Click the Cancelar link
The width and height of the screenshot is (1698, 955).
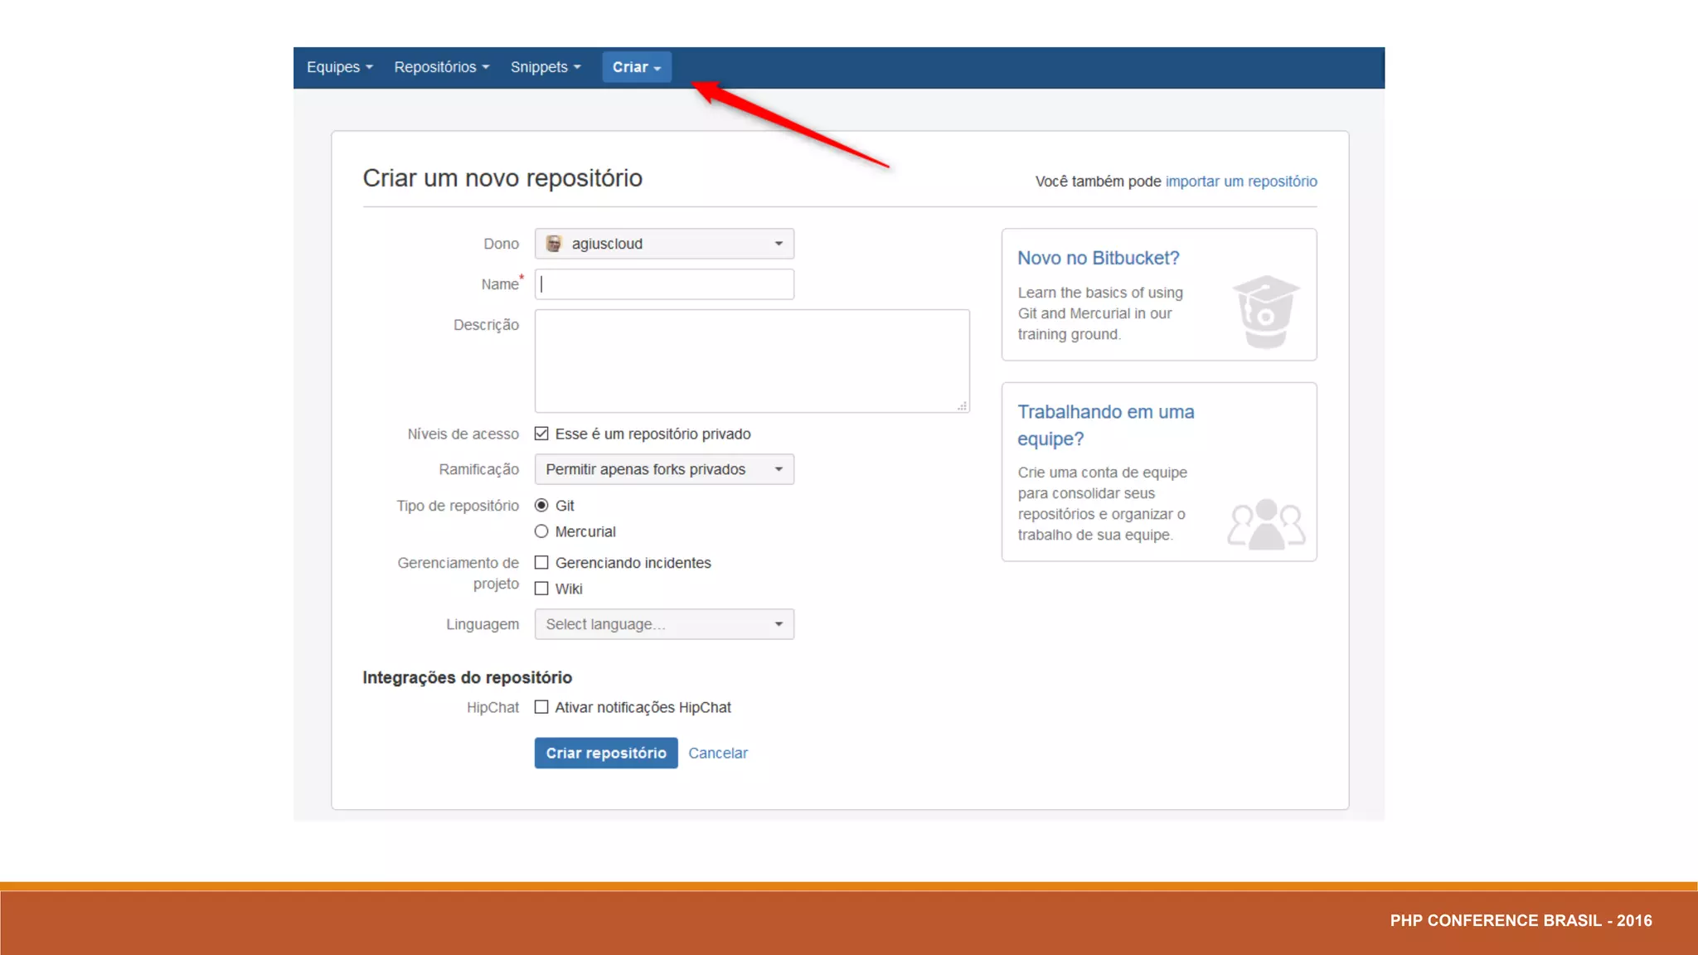717,753
